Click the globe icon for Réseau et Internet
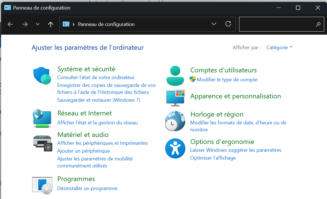 42,118
